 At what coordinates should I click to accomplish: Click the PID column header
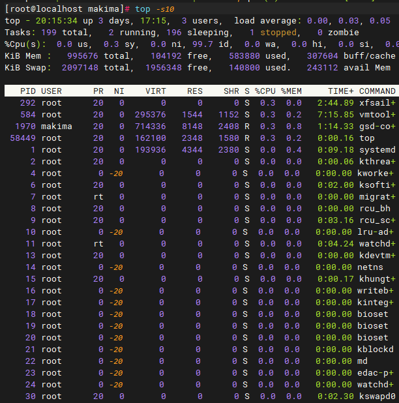[28, 91]
